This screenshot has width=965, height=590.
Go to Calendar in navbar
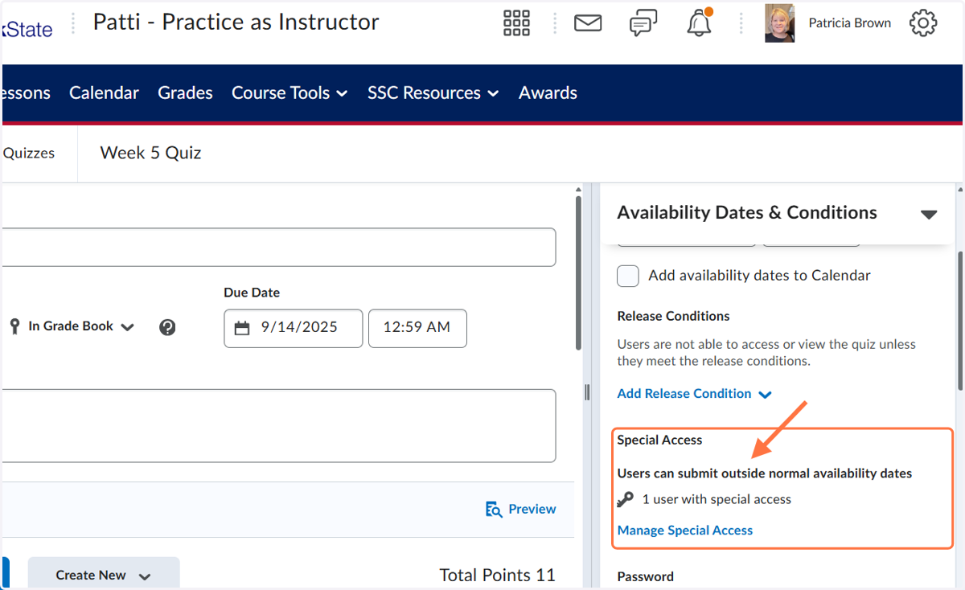pos(104,93)
